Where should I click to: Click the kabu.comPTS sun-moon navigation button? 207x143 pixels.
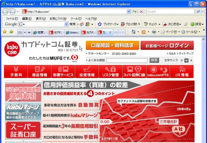click(x=158, y=71)
